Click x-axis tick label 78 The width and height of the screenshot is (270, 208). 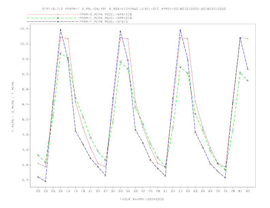[x=233, y=191]
